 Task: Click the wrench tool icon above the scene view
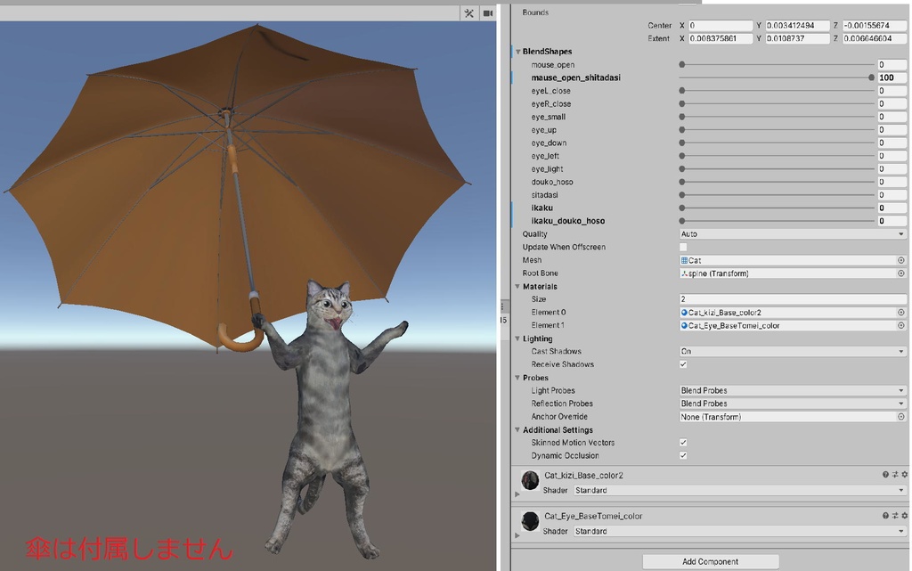click(469, 13)
